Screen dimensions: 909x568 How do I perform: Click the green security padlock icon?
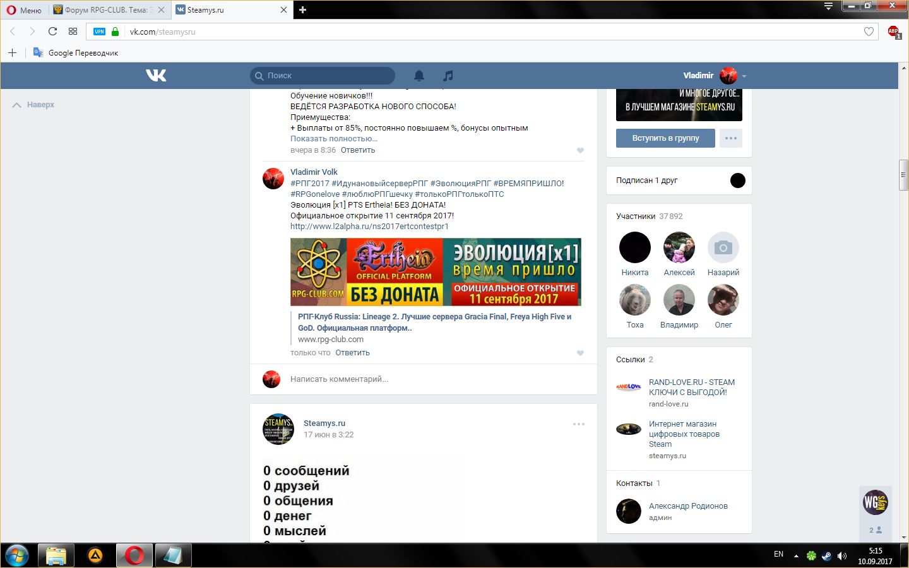click(x=115, y=32)
